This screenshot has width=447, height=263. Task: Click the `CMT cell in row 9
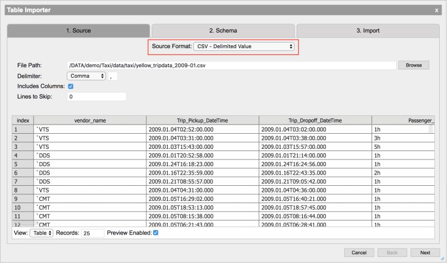pos(90,199)
